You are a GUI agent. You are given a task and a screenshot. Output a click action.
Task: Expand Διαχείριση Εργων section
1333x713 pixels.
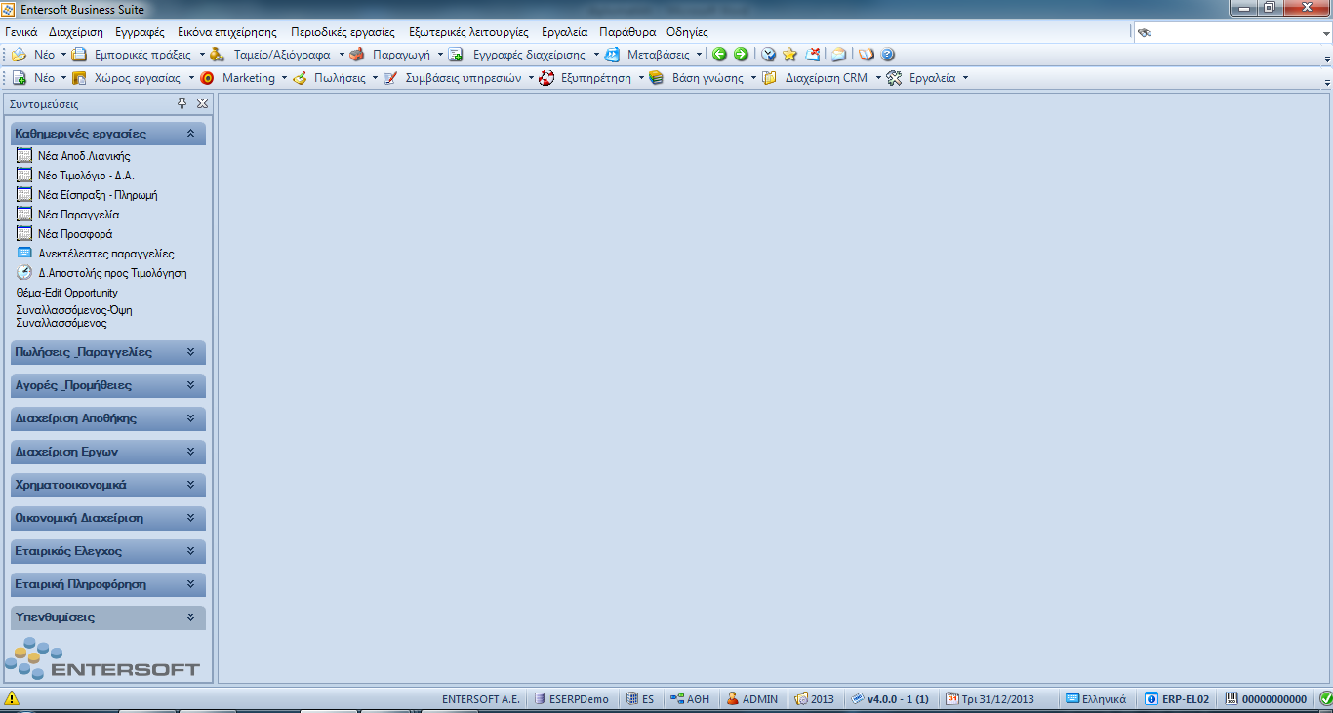pyautogui.click(x=190, y=452)
